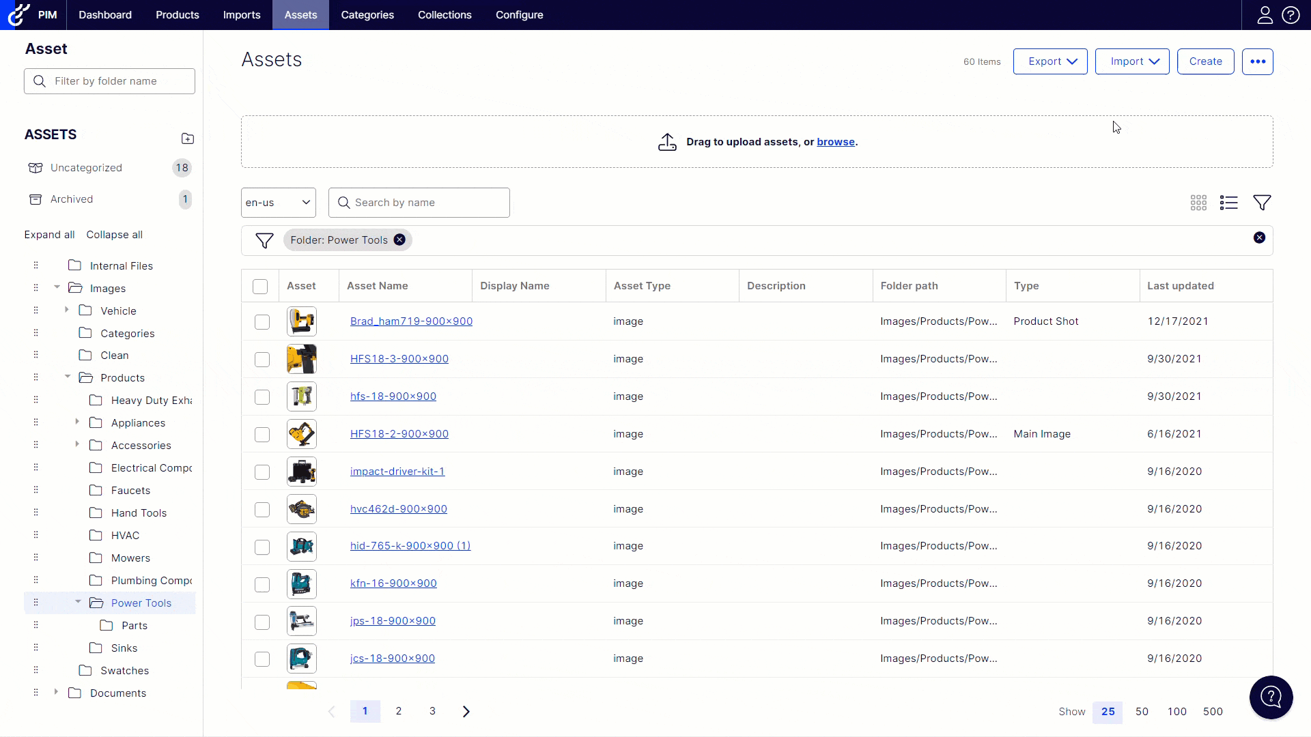Go to next page arrow
Image resolution: width=1311 pixels, height=737 pixels.
(x=466, y=711)
